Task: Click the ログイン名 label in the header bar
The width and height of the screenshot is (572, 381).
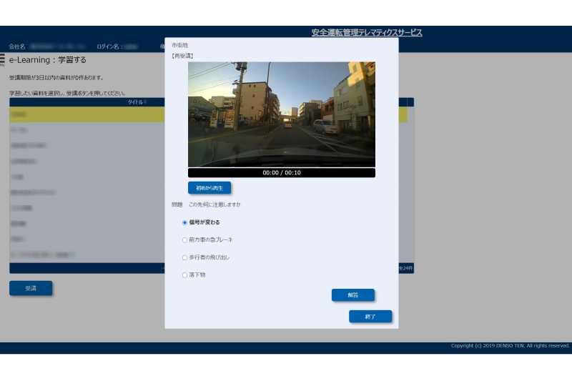Action: (108, 46)
